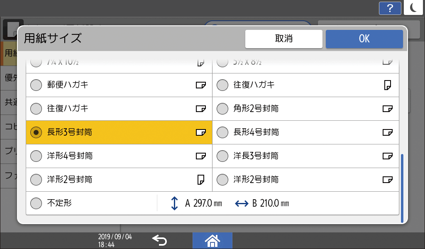
Task: Click landscape orientation icon for 郵便ハガキ
Action: [x=201, y=85]
